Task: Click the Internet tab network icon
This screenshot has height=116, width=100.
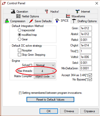Action: 78,11
